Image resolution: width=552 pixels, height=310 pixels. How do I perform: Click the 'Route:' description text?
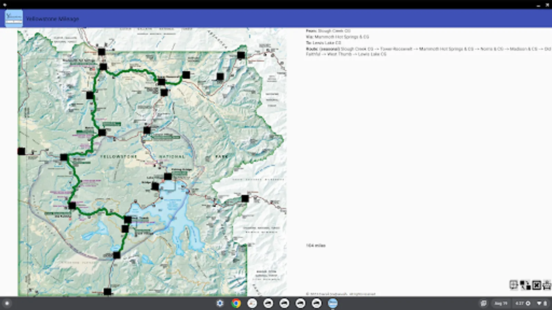point(428,51)
